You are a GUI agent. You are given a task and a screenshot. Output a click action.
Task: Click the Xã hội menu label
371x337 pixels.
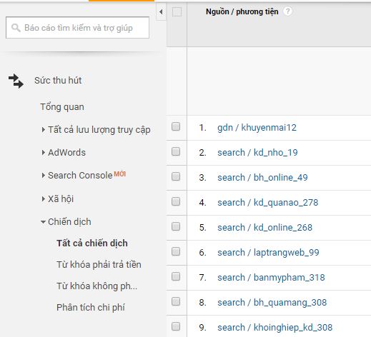(x=61, y=198)
